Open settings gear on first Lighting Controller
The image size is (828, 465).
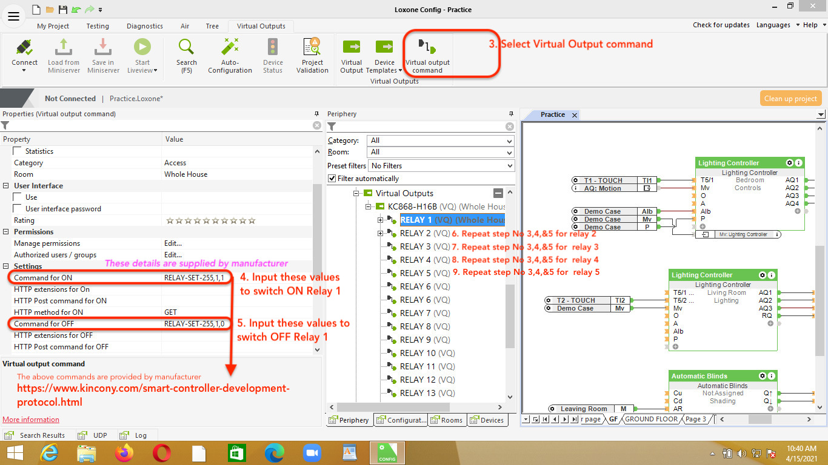[x=789, y=163]
